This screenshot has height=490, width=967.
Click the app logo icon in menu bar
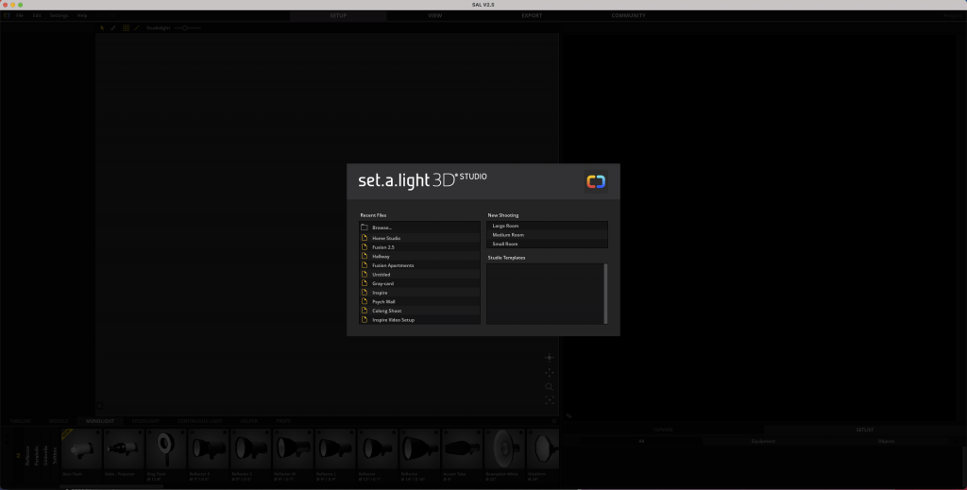7,15
